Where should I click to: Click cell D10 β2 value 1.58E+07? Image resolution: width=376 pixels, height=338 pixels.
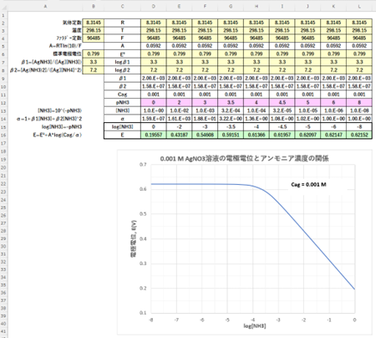tap(154, 86)
